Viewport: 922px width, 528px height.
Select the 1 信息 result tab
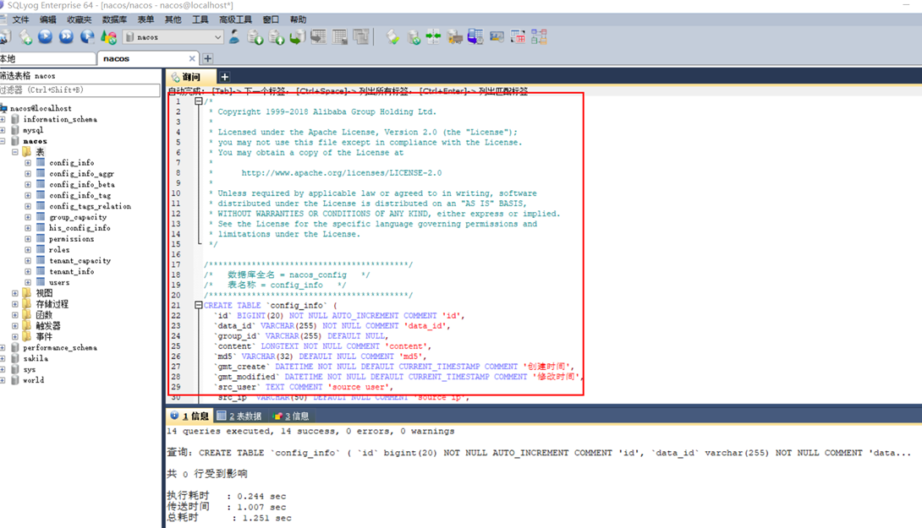189,416
